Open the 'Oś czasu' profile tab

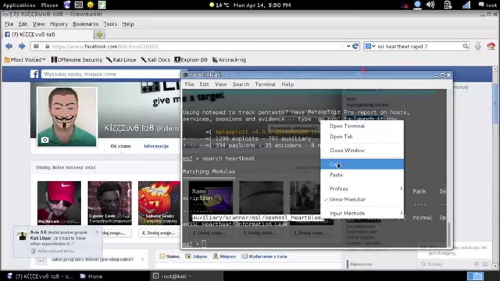121,146
